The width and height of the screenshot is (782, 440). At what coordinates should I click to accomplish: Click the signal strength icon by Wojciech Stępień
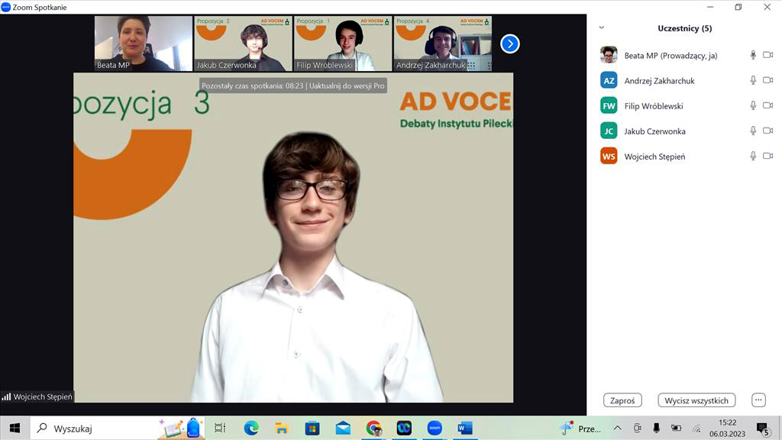(x=6, y=396)
